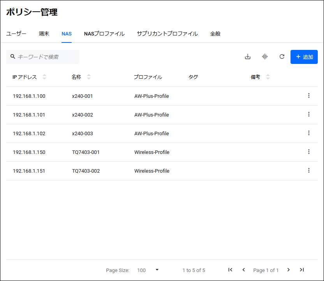Select IP address 192.168.1.102
This screenshot has width=324, height=281.
29,134
